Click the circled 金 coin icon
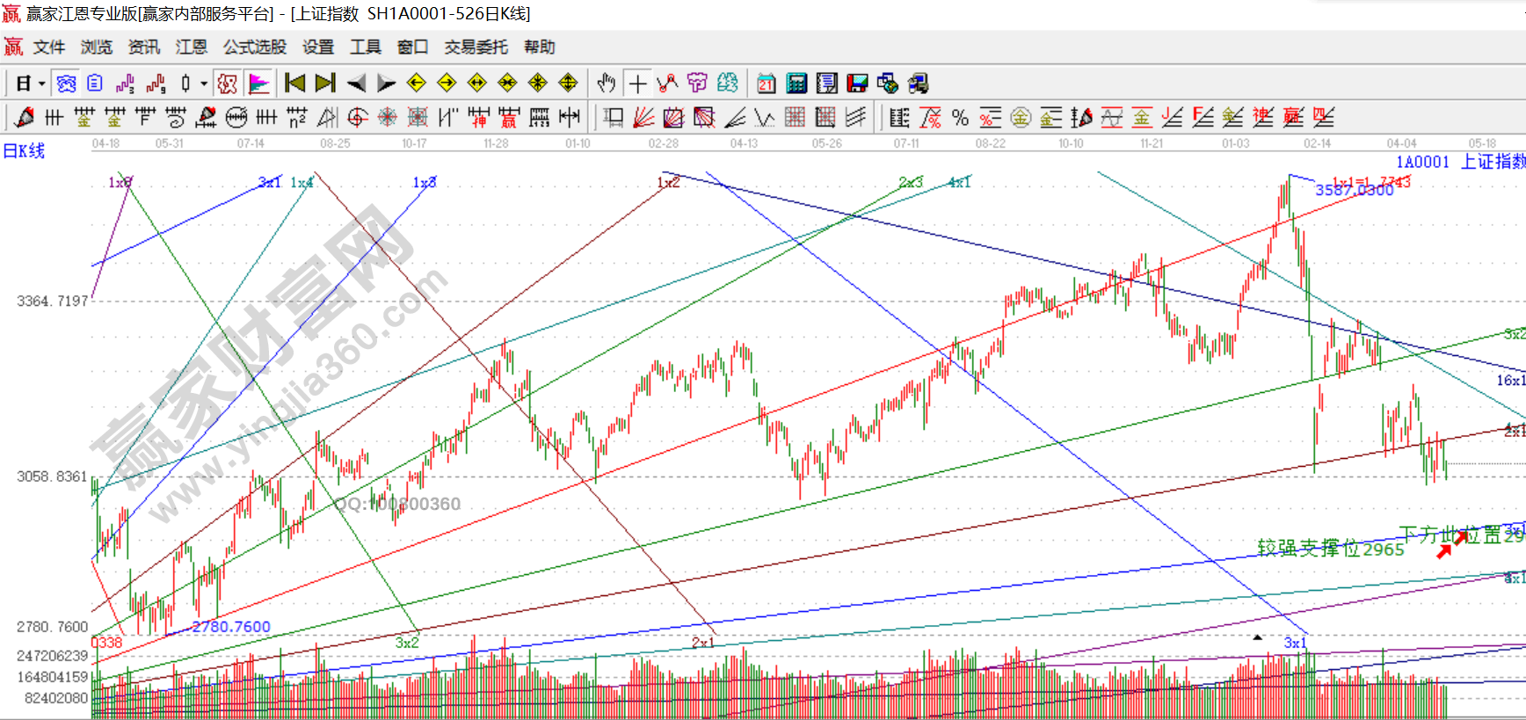The image size is (1526, 720). pos(1020,118)
